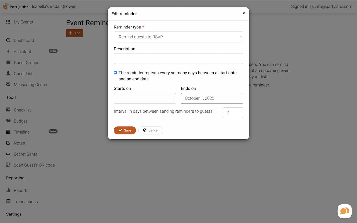The width and height of the screenshot is (357, 223).
Task: Uncheck the reminder repeats checkbox
Action: [x=115, y=72]
